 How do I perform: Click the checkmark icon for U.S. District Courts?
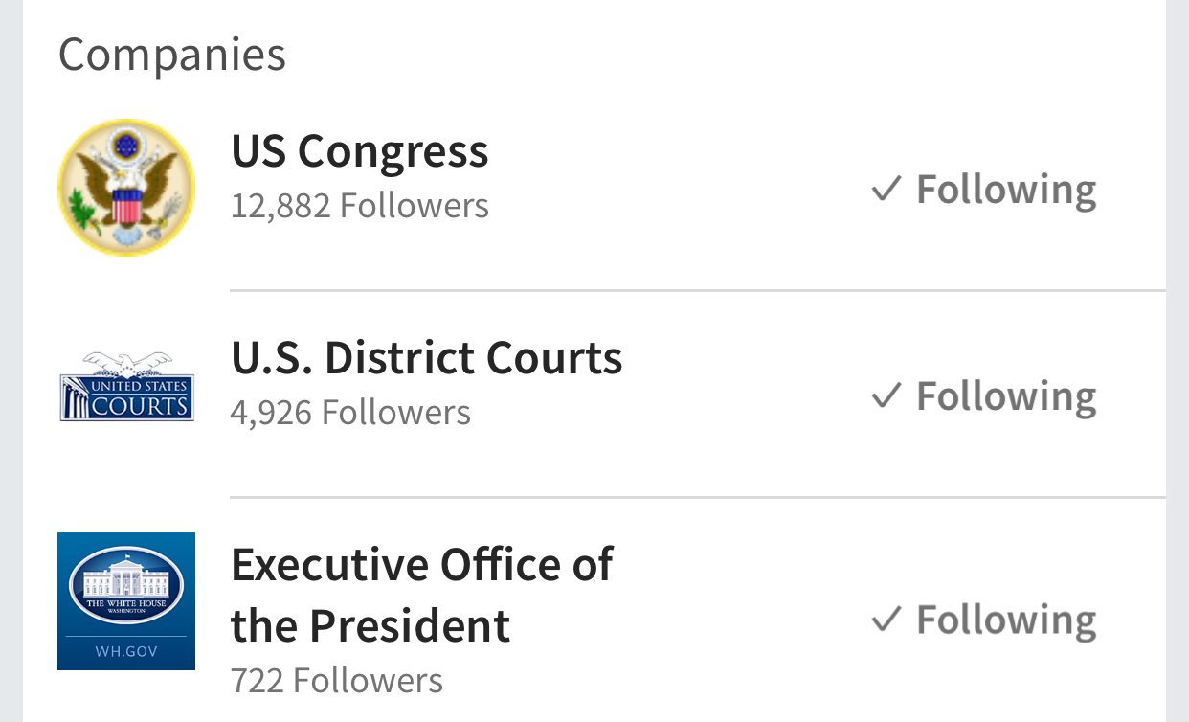pos(886,395)
